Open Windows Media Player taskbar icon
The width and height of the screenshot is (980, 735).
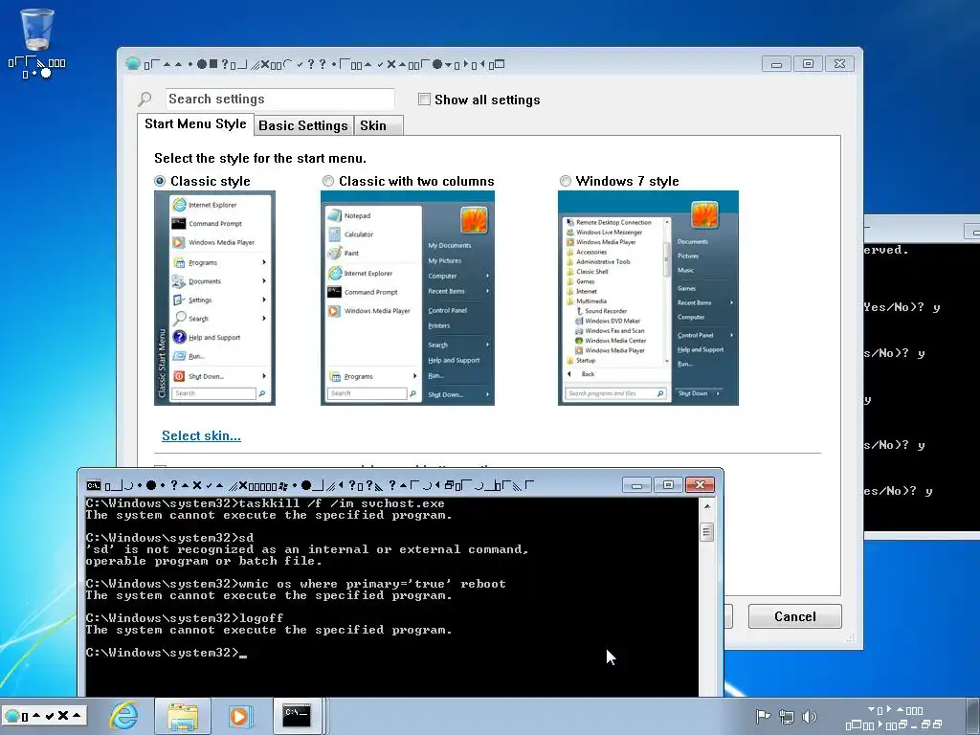tap(238, 716)
